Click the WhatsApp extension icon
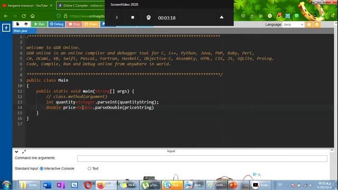 point(297,16)
